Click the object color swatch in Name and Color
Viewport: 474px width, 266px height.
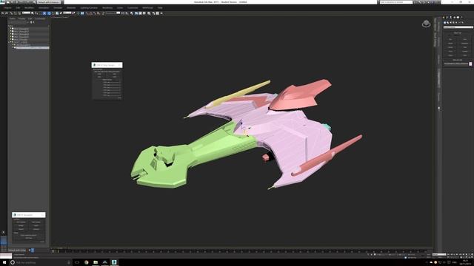pyautogui.click(x=470, y=64)
